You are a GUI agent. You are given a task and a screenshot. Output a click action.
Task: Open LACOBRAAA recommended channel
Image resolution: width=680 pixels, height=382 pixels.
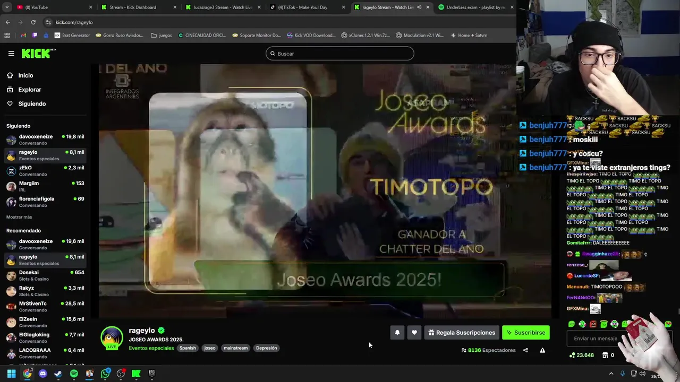point(45,353)
